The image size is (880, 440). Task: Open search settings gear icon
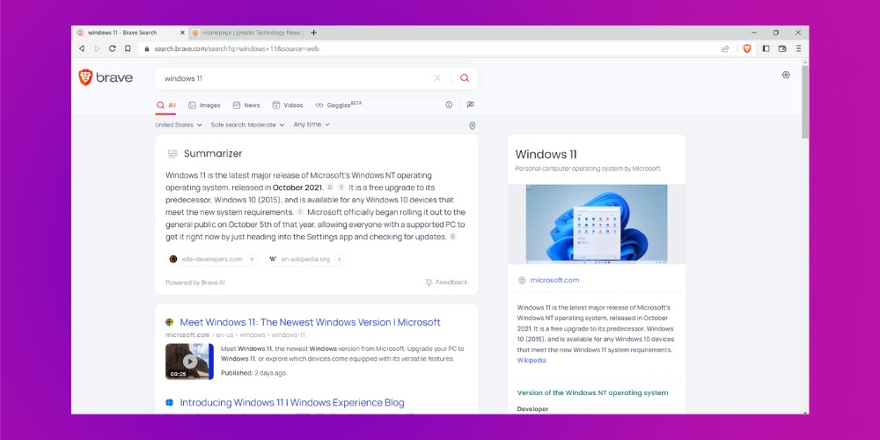[786, 75]
